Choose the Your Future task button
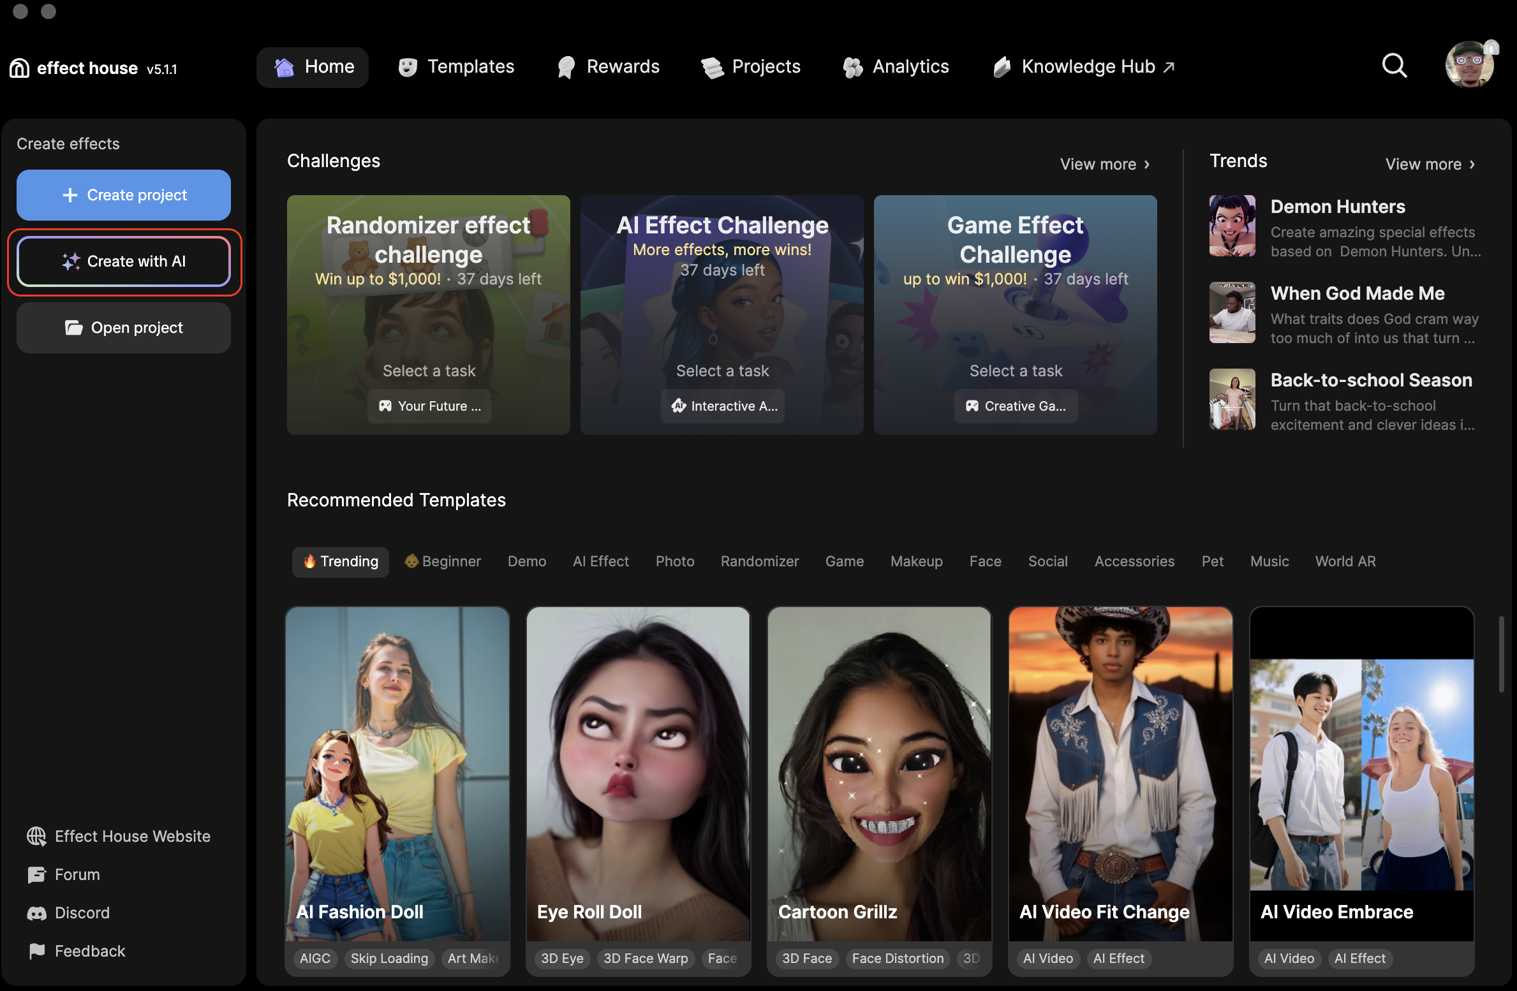Image resolution: width=1517 pixels, height=991 pixels. click(429, 406)
